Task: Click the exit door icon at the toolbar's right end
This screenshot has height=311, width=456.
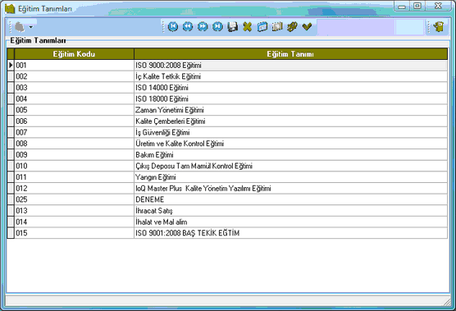Action: (439, 27)
